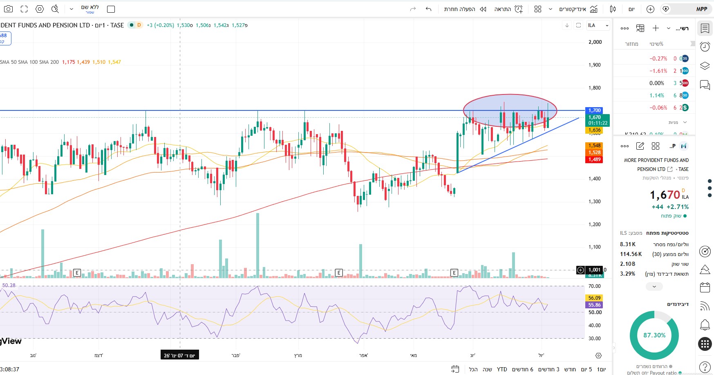Expand the key statistics chevron below dividend yield
Screen dimensions: 714x375
(x=654, y=286)
